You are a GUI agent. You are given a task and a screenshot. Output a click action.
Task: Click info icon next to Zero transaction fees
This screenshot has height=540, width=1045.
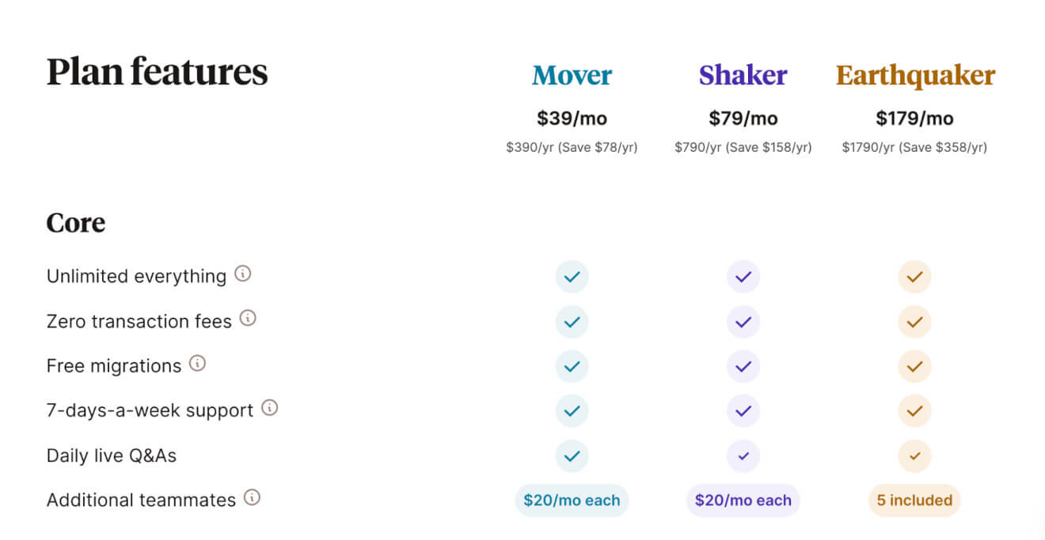coord(248,319)
